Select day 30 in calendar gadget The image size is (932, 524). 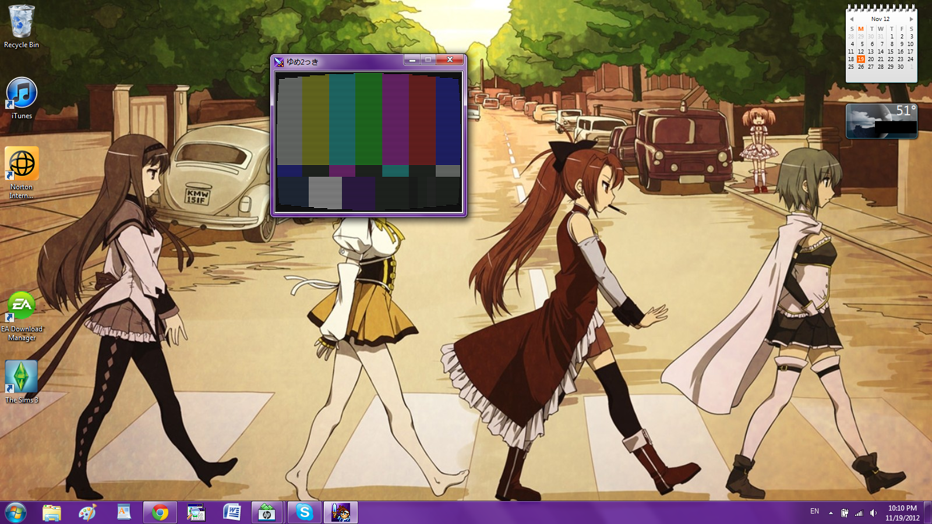901,67
